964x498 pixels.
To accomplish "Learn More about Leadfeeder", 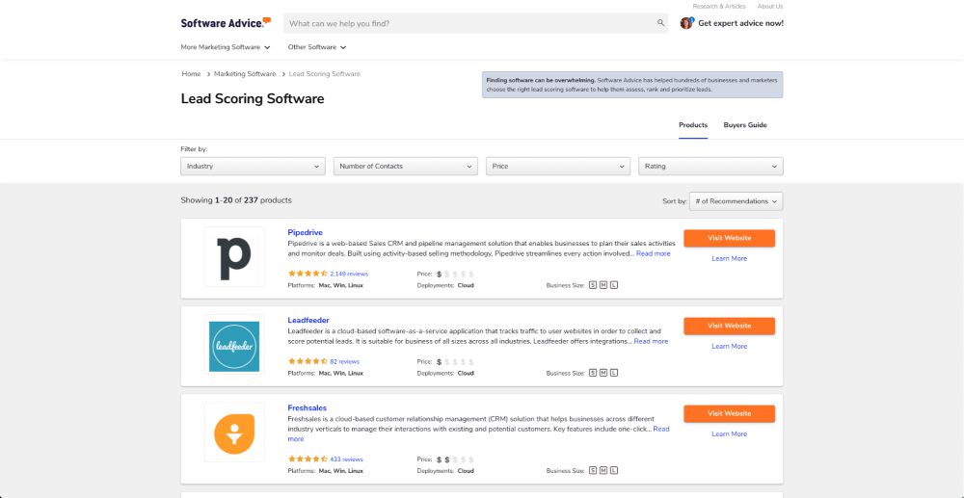I will pyautogui.click(x=729, y=347).
